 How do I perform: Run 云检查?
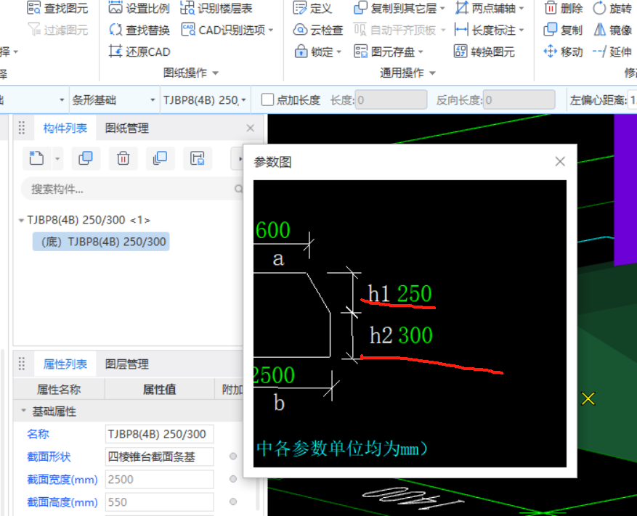[x=317, y=30]
